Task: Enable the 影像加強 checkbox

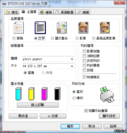Action: (84, 51)
